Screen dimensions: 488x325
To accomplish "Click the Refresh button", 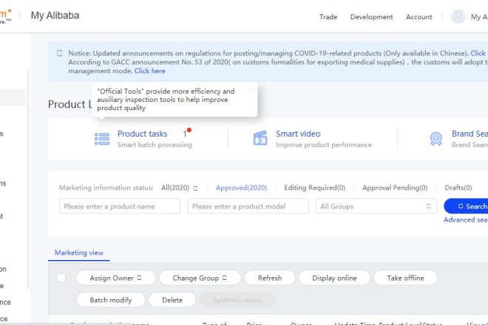I will click(x=270, y=278).
